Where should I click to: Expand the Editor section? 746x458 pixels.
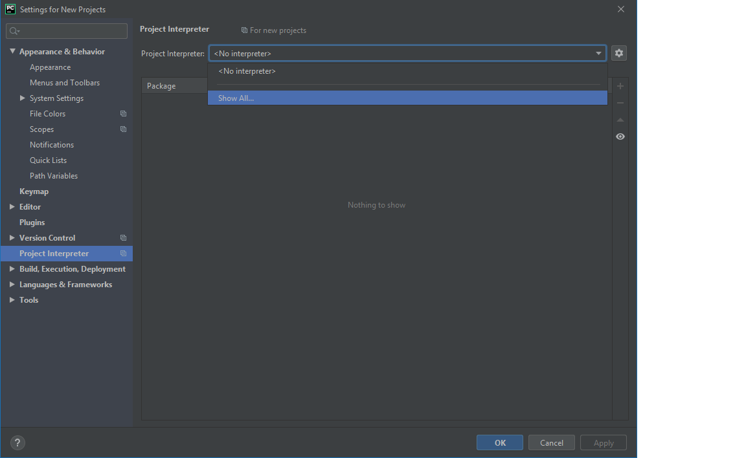[11, 206]
